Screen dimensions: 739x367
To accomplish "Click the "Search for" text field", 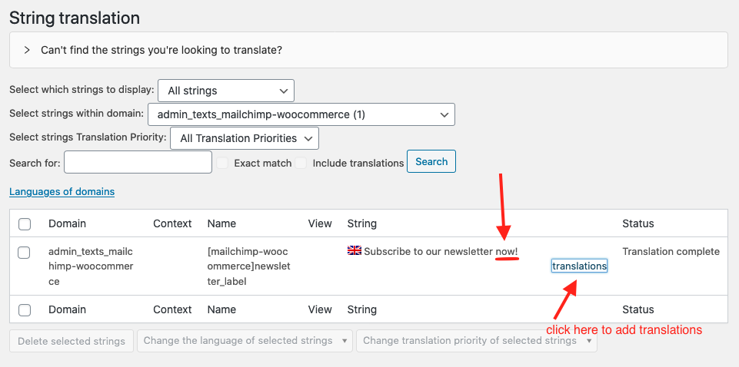I will (138, 162).
